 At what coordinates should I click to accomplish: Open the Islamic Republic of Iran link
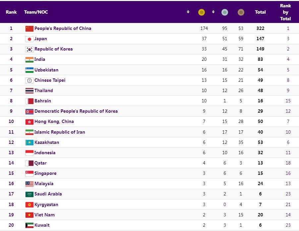(60, 132)
